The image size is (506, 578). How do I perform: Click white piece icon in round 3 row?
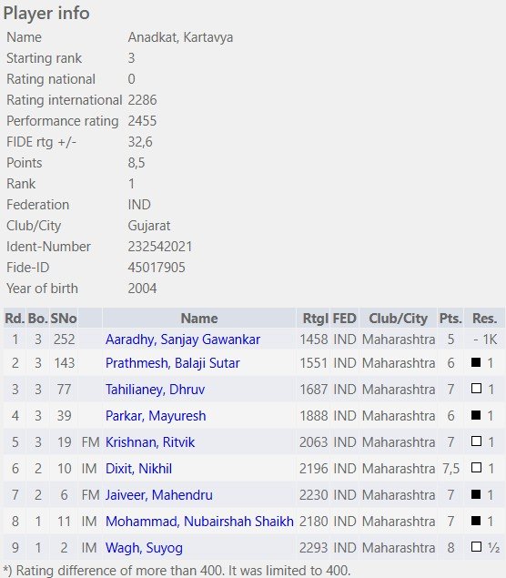[476, 389]
